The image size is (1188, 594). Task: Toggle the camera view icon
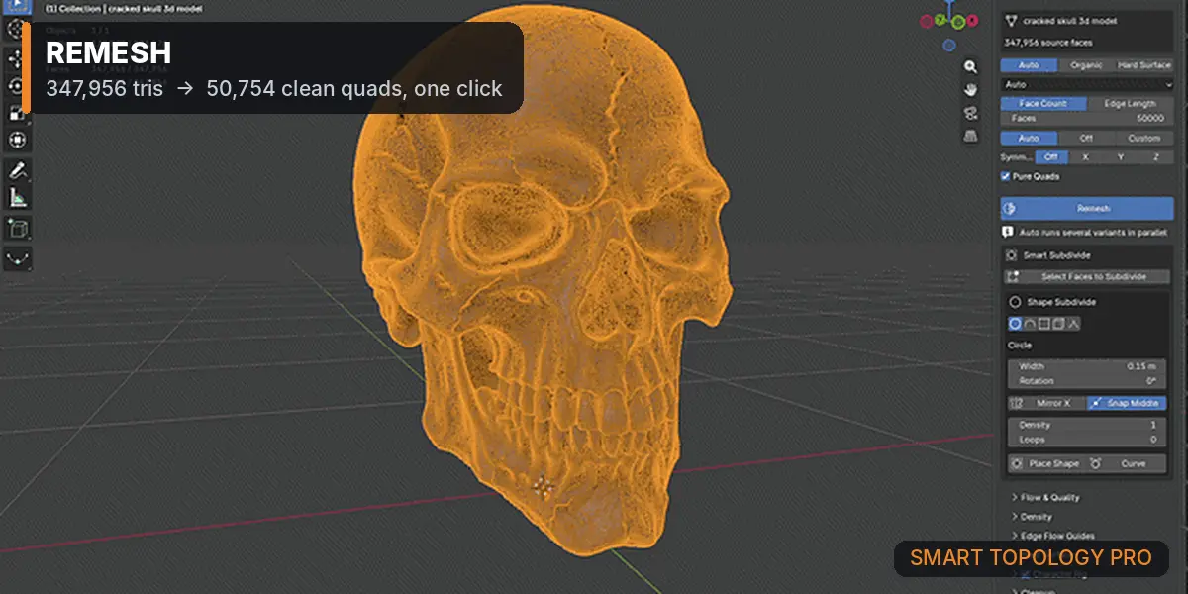[x=971, y=113]
